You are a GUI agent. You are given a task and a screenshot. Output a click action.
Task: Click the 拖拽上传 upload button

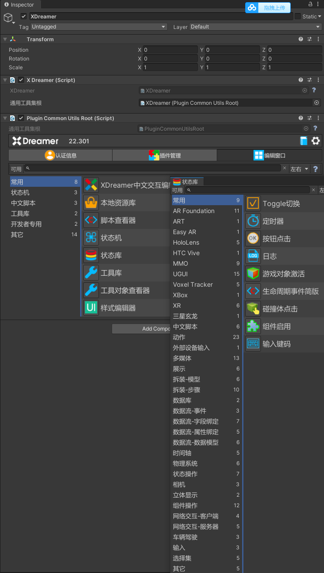pyautogui.click(x=268, y=7)
